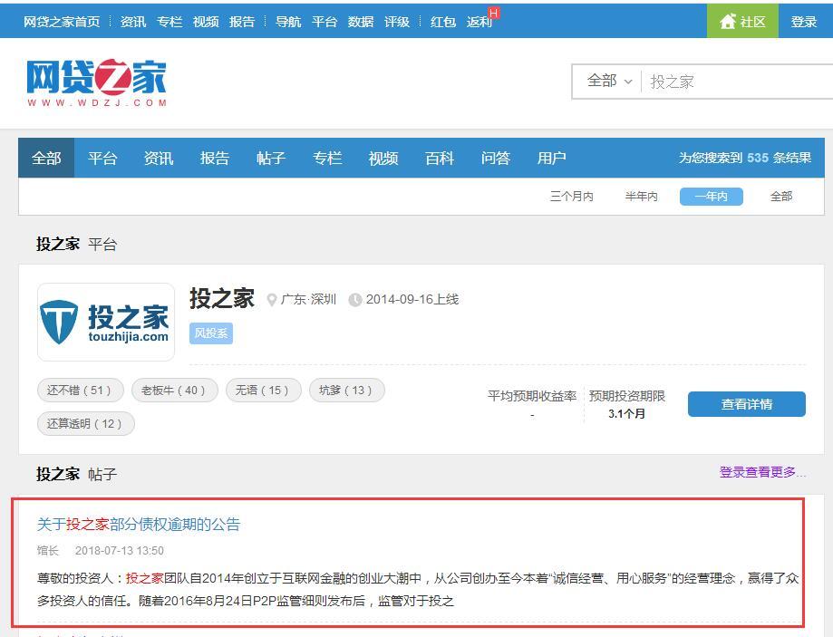Open the 投之家 touzhijia.com logo thumbnail
Viewport: 833px width, 637px height.
click(106, 322)
